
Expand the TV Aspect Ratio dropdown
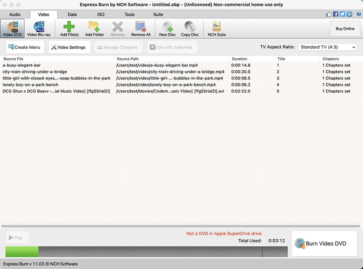coord(327,47)
